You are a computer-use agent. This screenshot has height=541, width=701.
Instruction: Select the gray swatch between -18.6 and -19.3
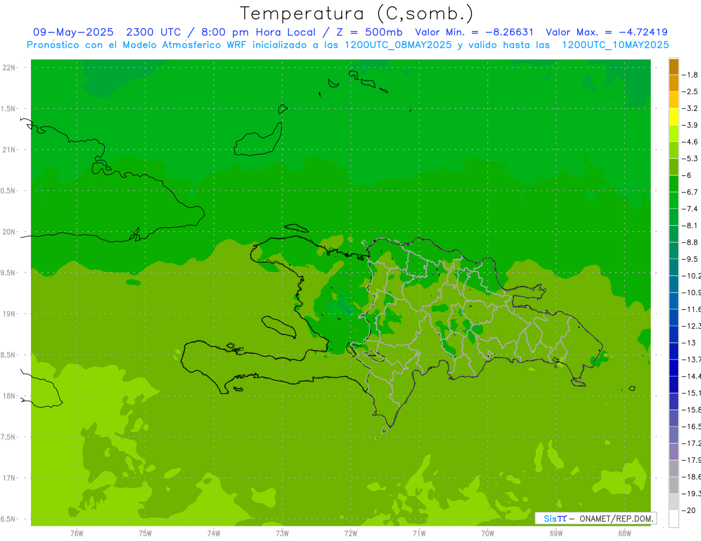pyautogui.click(x=674, y=486)
